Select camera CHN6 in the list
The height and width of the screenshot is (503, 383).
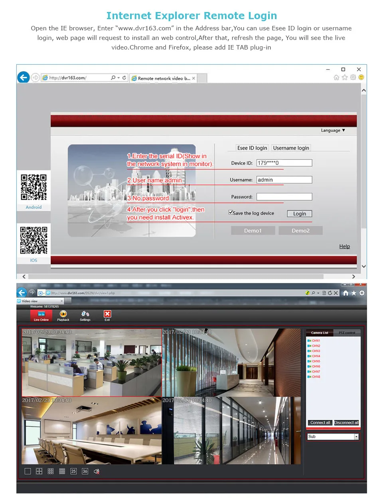point(314,366)
